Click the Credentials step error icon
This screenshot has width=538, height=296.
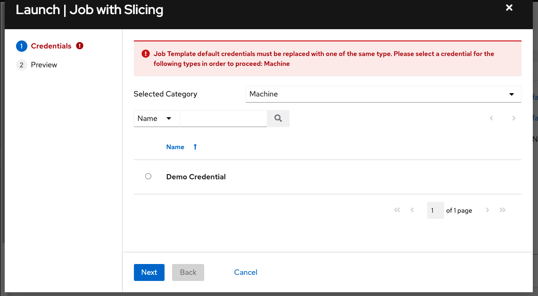80,46
